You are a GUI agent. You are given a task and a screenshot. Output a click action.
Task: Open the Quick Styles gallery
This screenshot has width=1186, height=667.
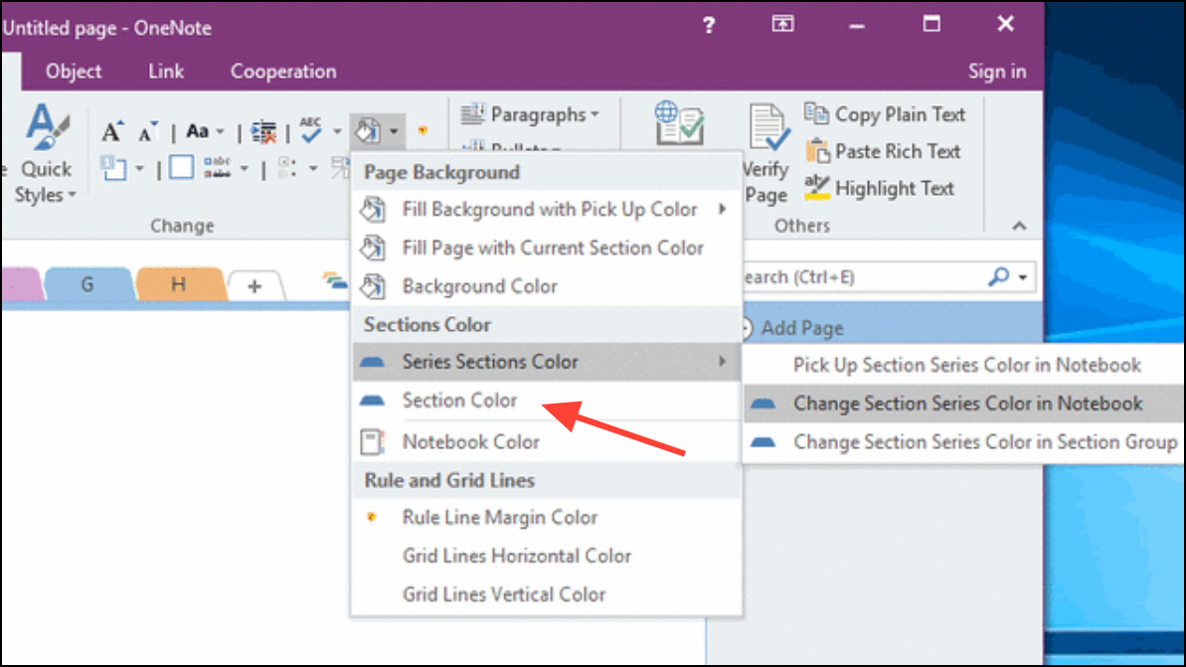[x=46, y=154]
